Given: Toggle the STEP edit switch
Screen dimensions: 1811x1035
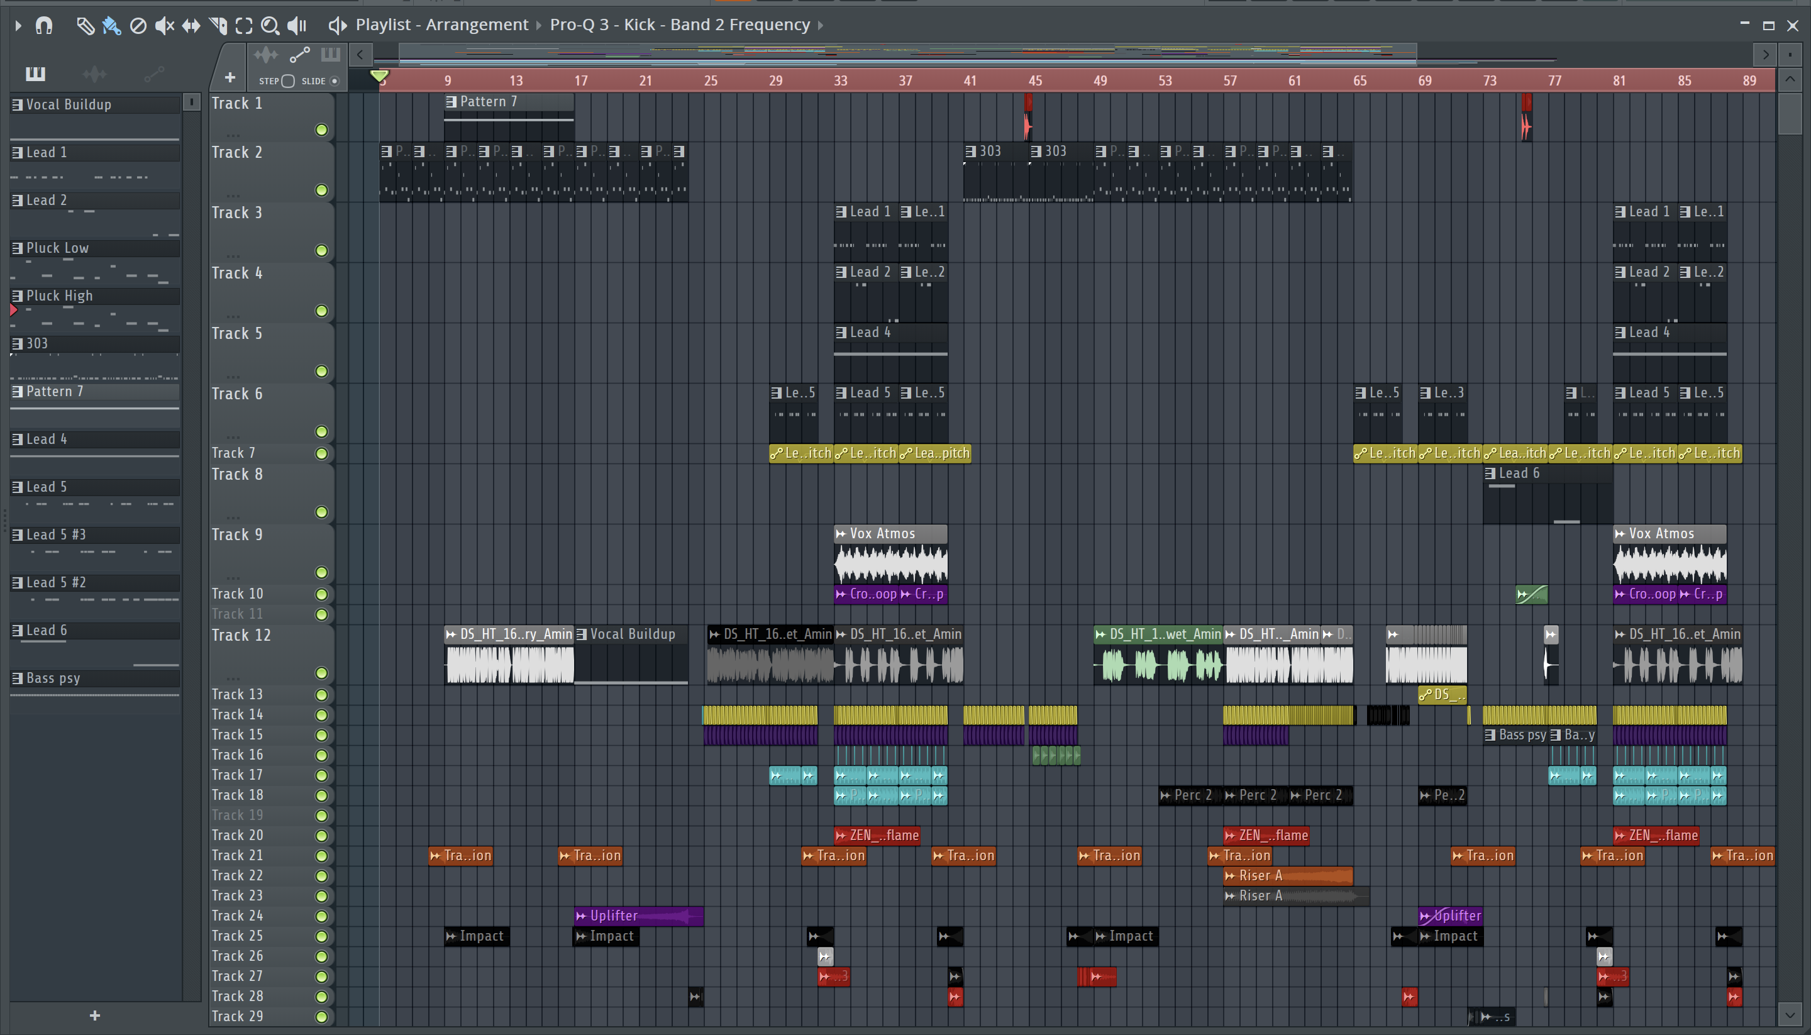Looking at the screenshot, I should [x=288, y=81].
